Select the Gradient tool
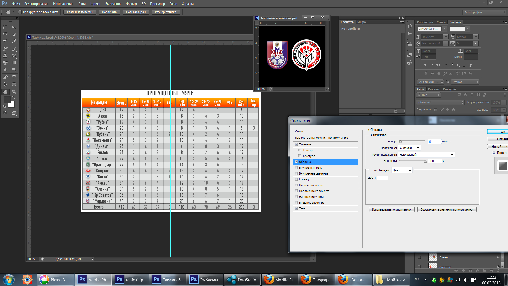The image size is (508, 286). point(14,63)
